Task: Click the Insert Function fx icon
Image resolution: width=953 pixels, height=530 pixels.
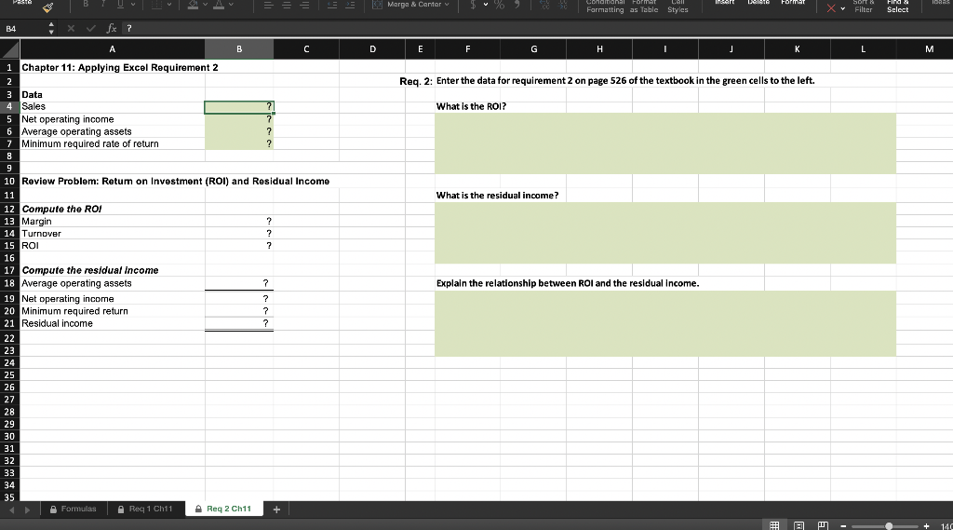Action: click(112, 29)
